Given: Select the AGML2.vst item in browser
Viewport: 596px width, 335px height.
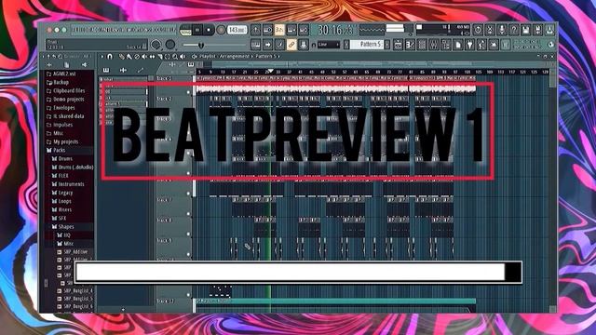Looking at the screenshot, I should click(61, 74).
